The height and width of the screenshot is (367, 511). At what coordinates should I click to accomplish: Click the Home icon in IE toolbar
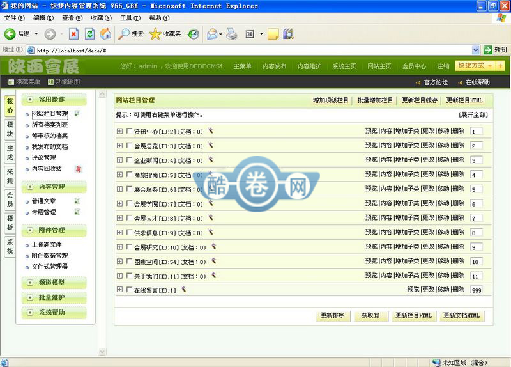(105, 34)
